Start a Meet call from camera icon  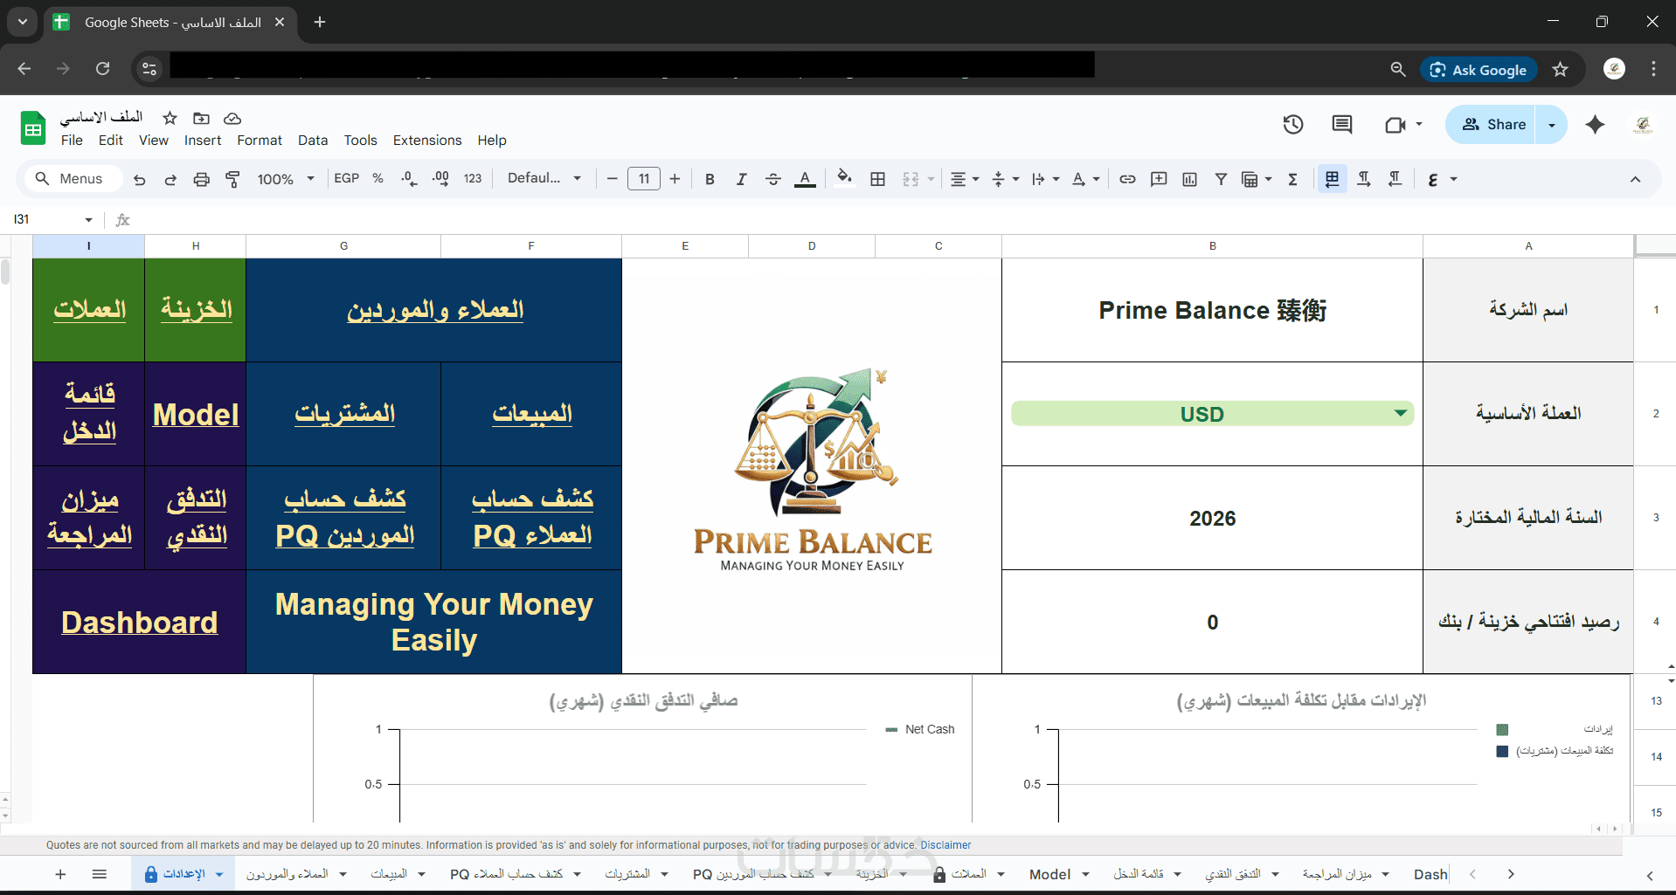[1395, 125]
